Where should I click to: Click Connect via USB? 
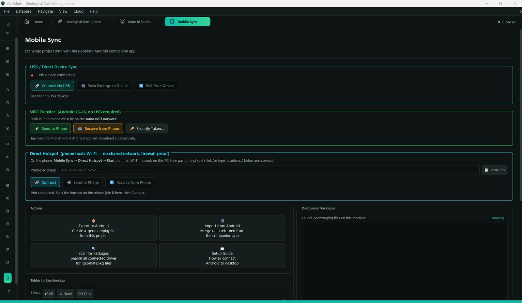pos(52,86)
